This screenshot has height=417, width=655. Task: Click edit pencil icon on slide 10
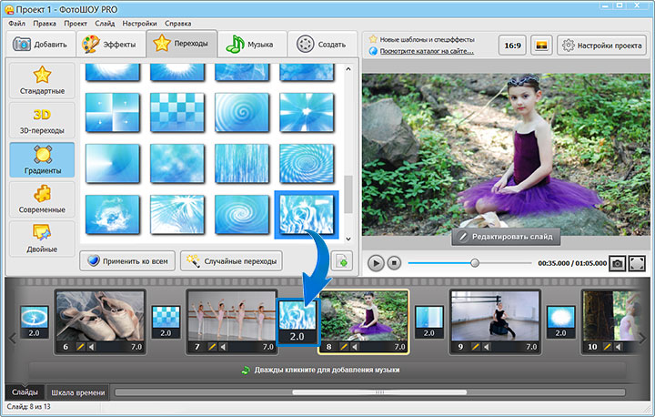click(x=607, y=347)
